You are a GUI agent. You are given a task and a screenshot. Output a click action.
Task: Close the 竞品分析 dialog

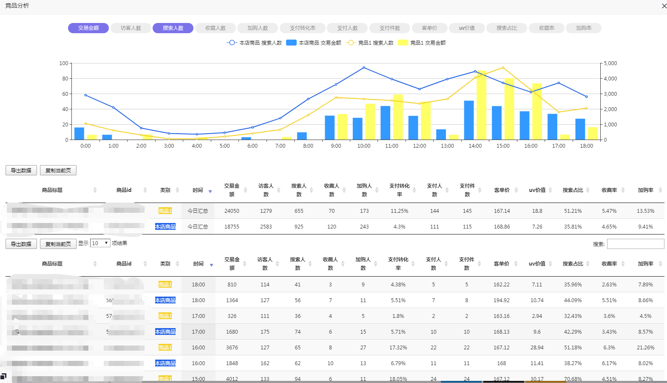point(664,6)
